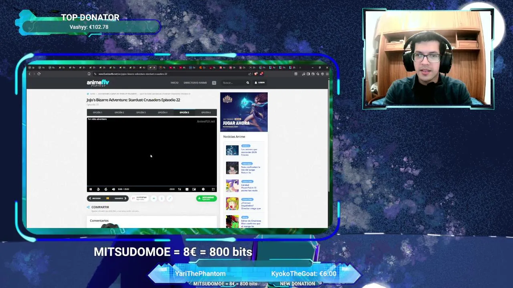Click the Comentarios section heading
Viewport: 513px width, 288px height.
[99, 221]
